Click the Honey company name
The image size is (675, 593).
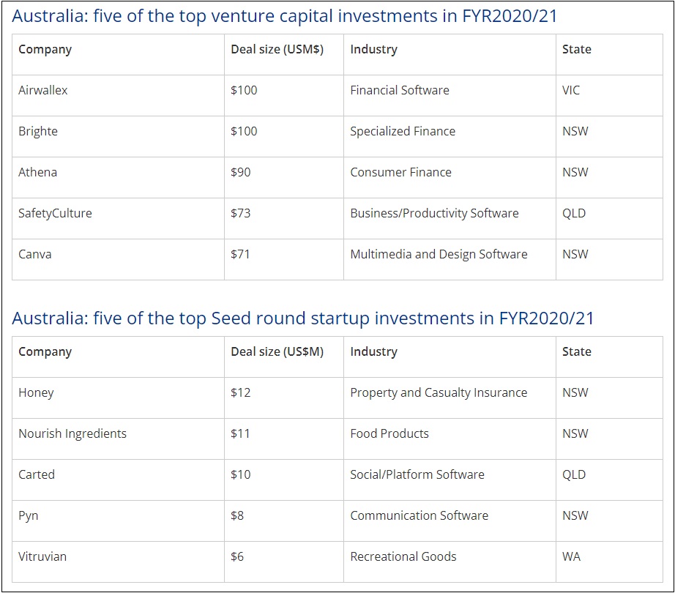37,393
